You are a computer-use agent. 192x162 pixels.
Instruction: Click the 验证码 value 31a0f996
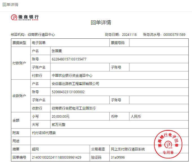point(118,157)
